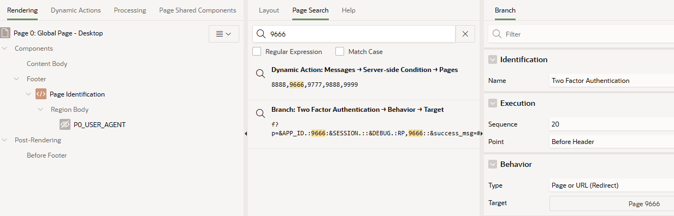The image size is (674, 216).
Task: Open the rendering tree menu dropdown
Action: [224, 34]
